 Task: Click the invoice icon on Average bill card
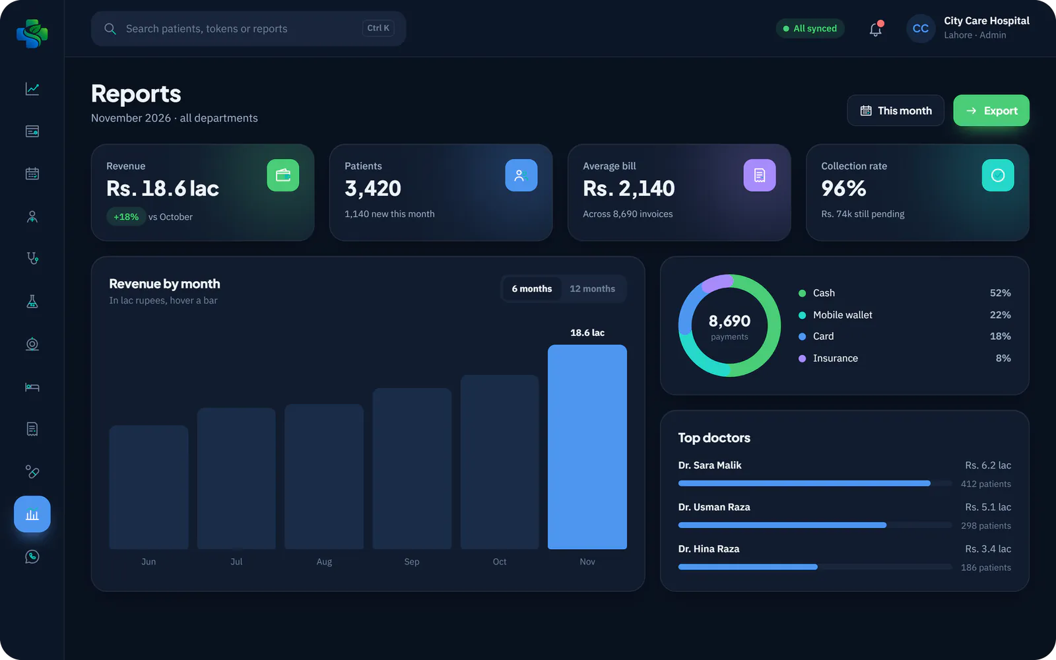pyautogui.click(x=760, y=176)
